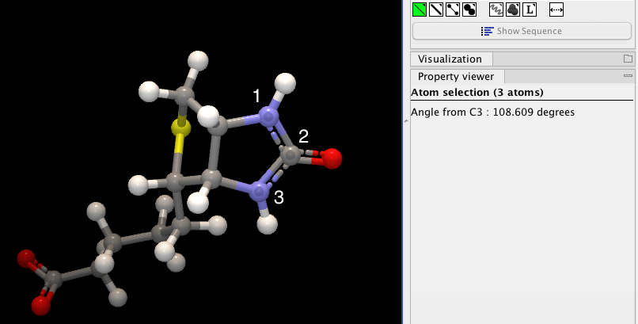The width and height of the screenshot is (638, 324).
Task: Activate the distance measurement arrow icon
Action: [556, 10]
